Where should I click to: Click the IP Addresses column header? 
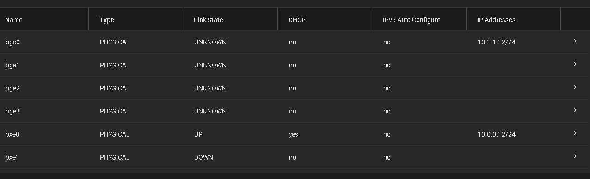496,20
